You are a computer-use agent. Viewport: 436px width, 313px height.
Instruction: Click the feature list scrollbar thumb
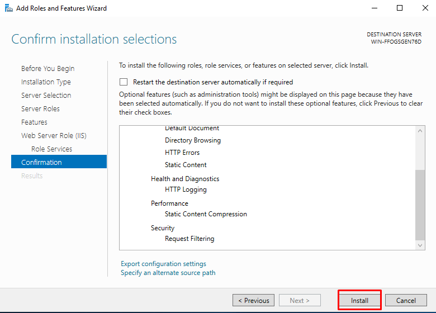[420, 205]
